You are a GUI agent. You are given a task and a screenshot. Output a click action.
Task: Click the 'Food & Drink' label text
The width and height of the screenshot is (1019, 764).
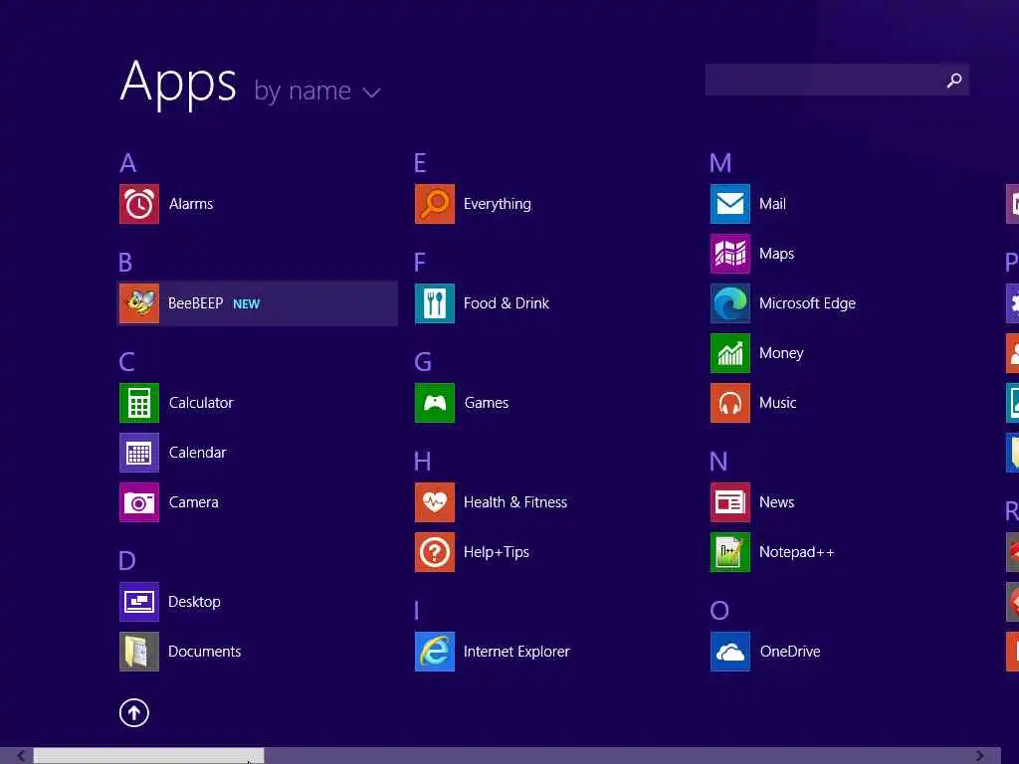(507, 303)
